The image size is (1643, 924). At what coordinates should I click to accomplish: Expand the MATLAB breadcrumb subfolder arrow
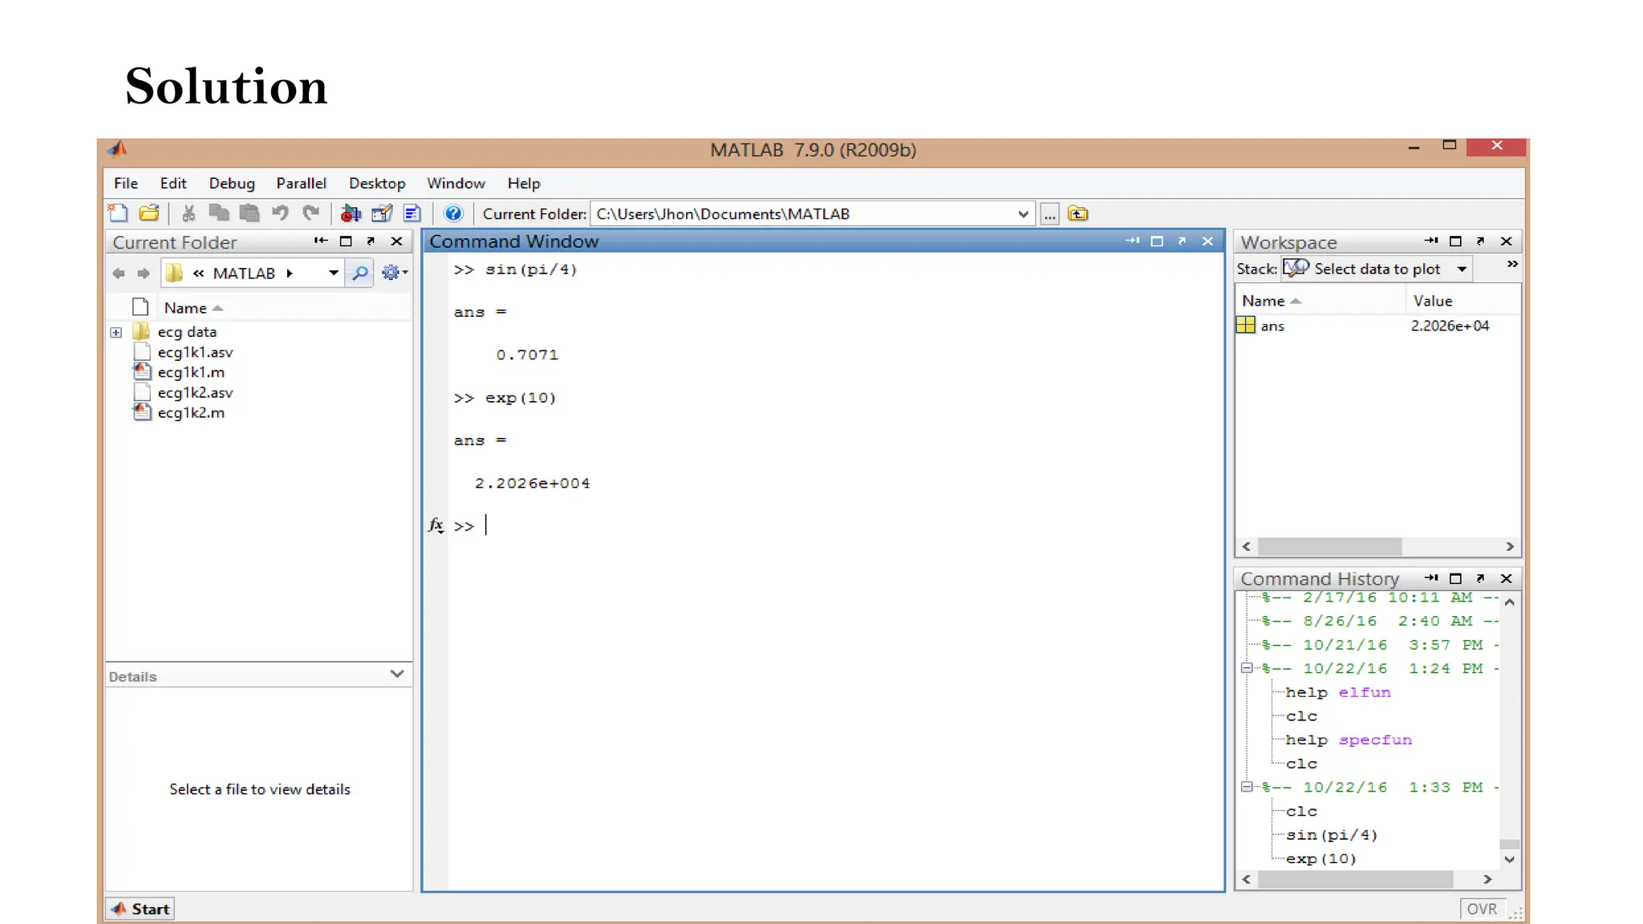(x=290, y=274)
